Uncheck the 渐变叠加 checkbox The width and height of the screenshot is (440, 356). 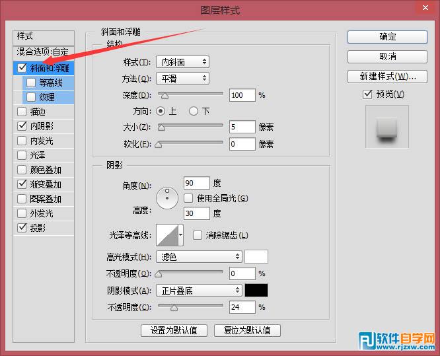[22, 184]
